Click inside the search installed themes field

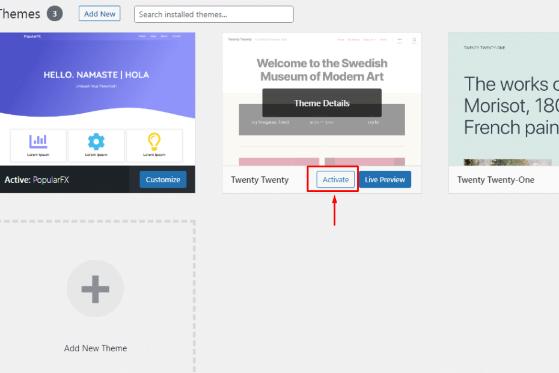(x=213, y=14)
